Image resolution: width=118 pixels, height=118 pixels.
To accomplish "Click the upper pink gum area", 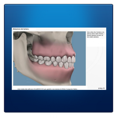I will click(x=54, y=50).
